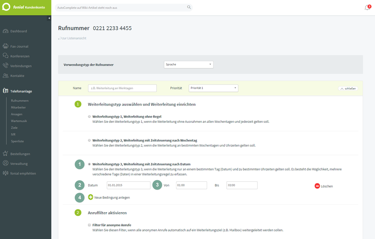Go to Bestellungen cart in sidebar
Screen dimensions: 375x239
coord(20,154)
